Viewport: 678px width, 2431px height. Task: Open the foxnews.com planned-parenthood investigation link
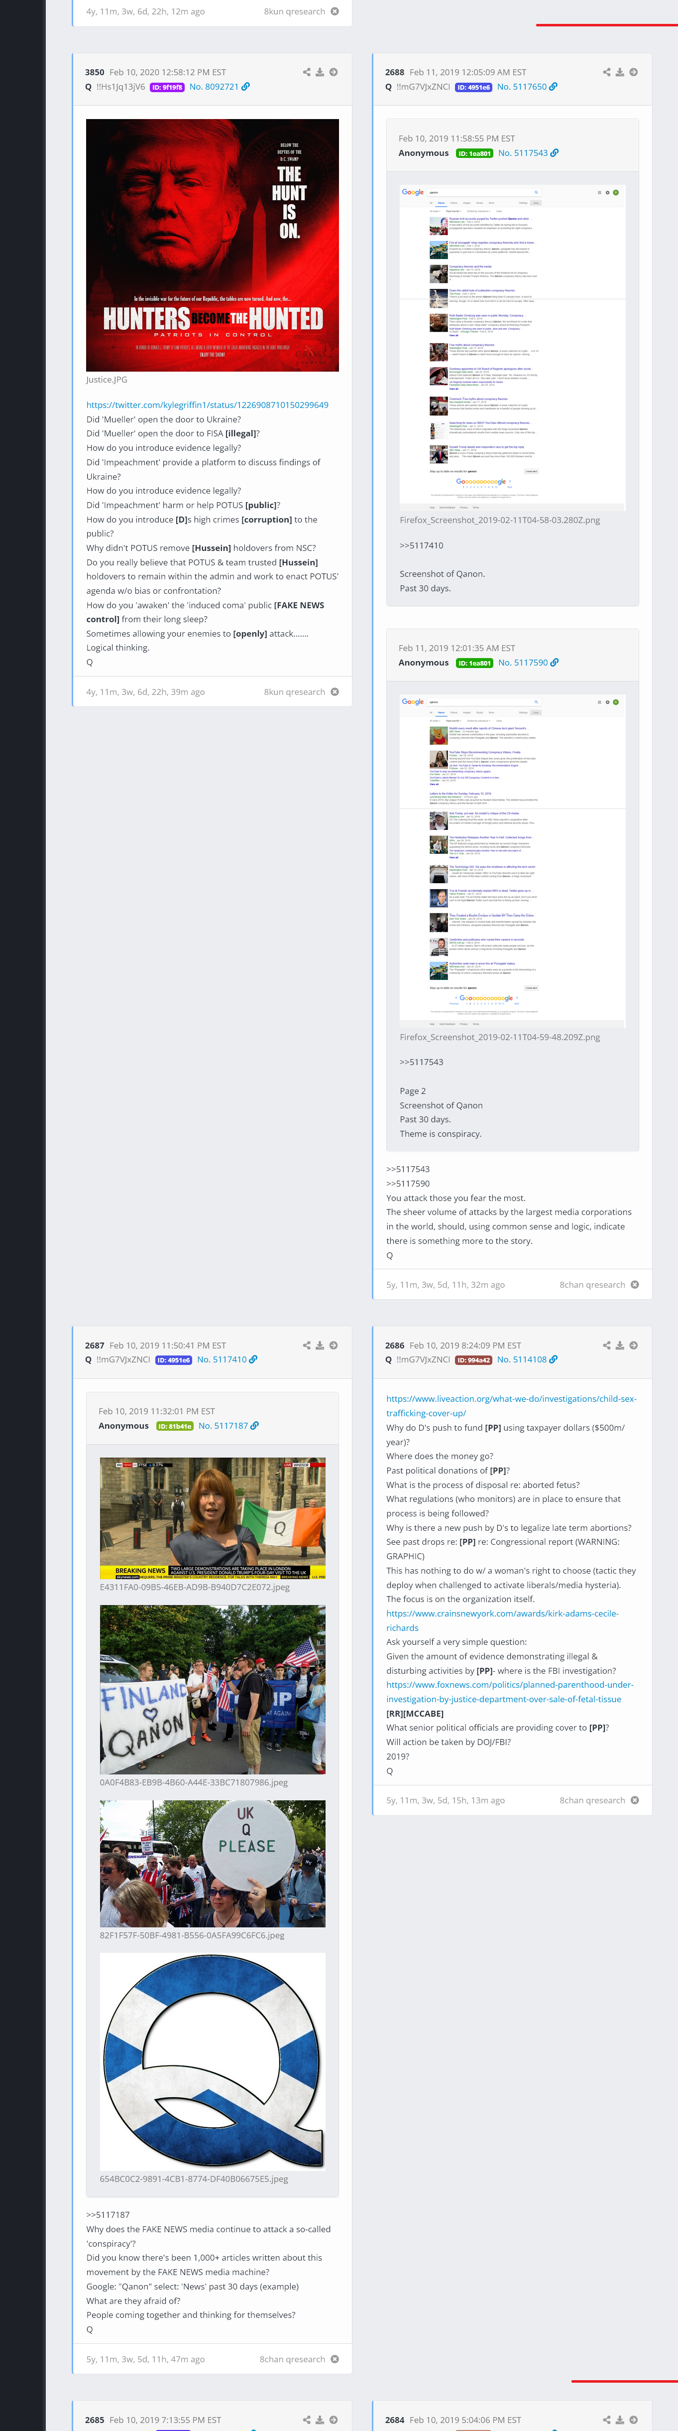509,1692
